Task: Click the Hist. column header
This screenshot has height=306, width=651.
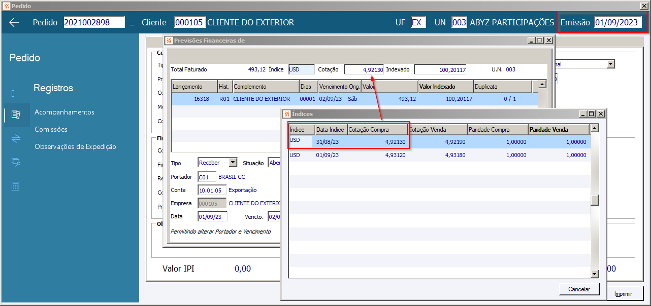Action: point(224,87)
